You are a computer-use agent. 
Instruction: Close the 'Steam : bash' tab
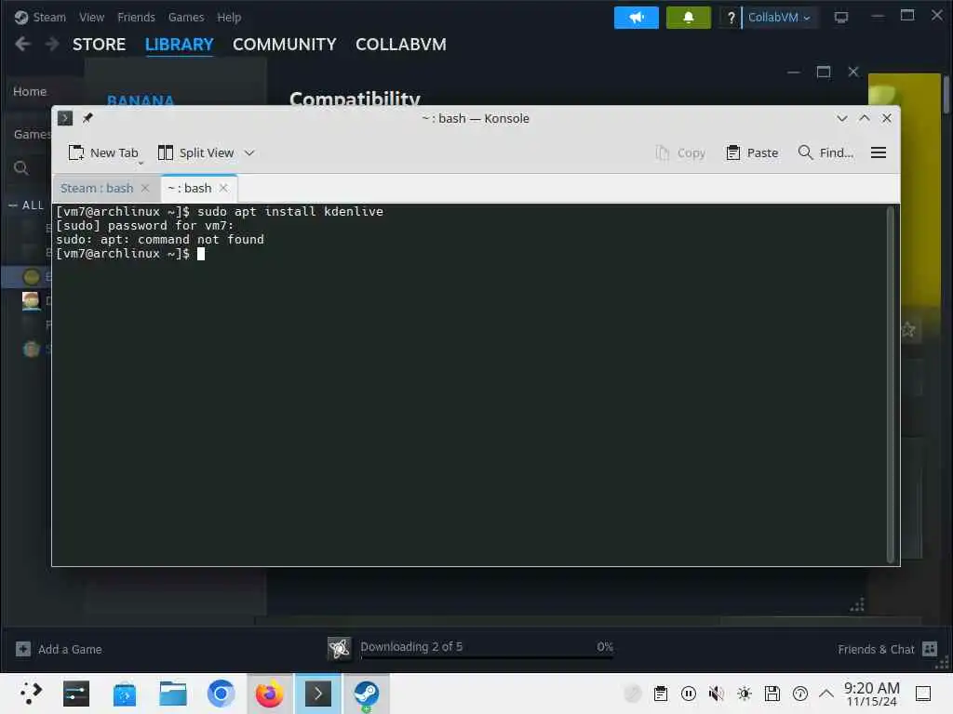(145, 188)
